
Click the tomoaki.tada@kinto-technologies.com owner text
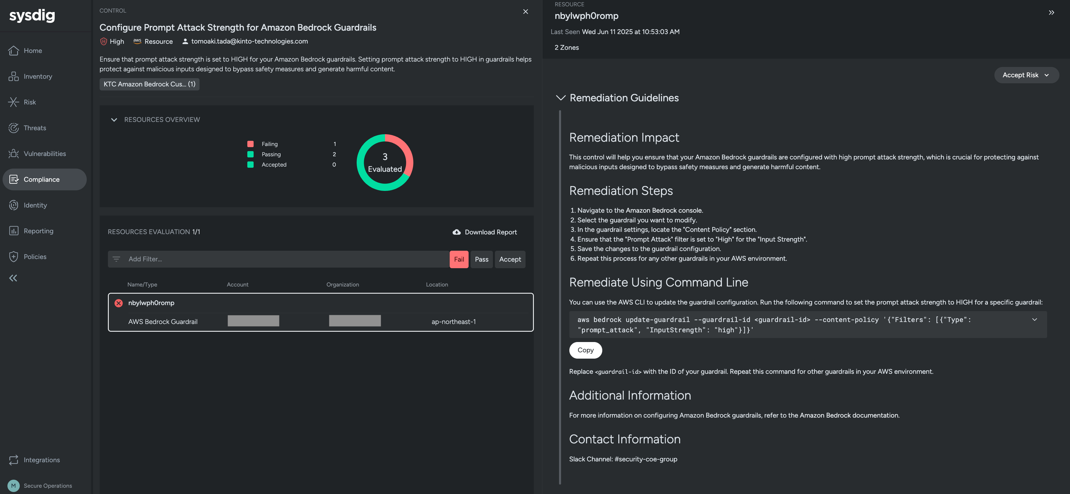[250, 42]
